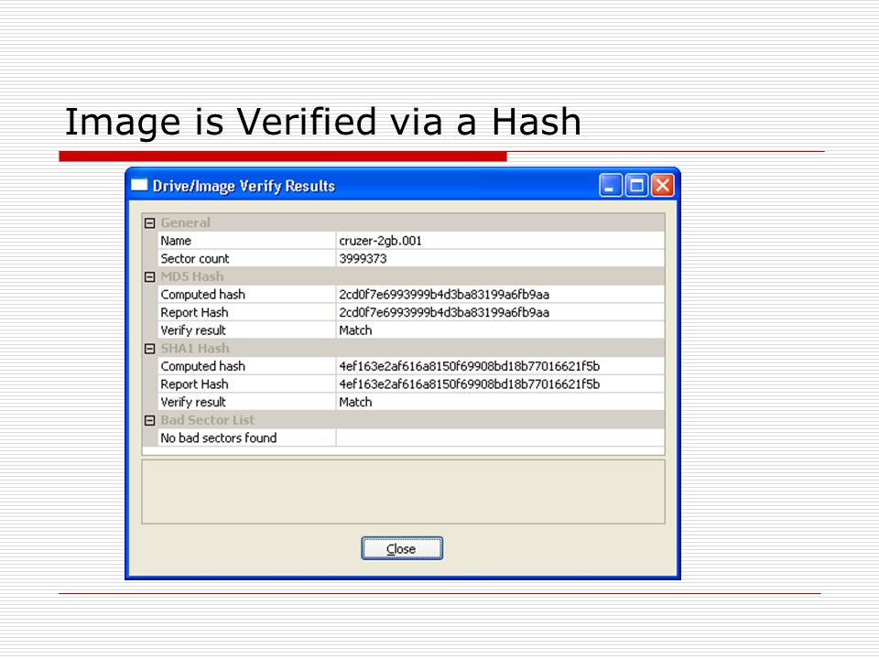879x659 pixels.
Task: Select MD5 Report Hash value starting 2cd0f7e
Action: 444,313
